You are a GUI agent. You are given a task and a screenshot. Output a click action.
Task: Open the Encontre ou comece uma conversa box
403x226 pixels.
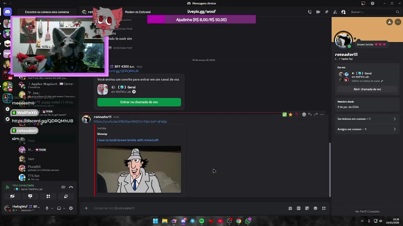click(x=47, y=12)
